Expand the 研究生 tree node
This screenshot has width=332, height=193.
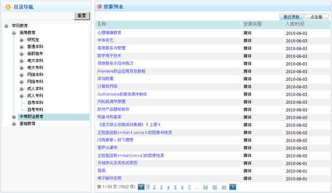(x=22, y=40)
